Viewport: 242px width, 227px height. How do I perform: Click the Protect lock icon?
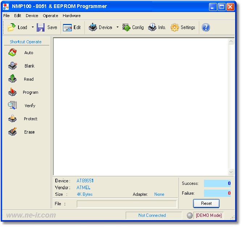12,118
